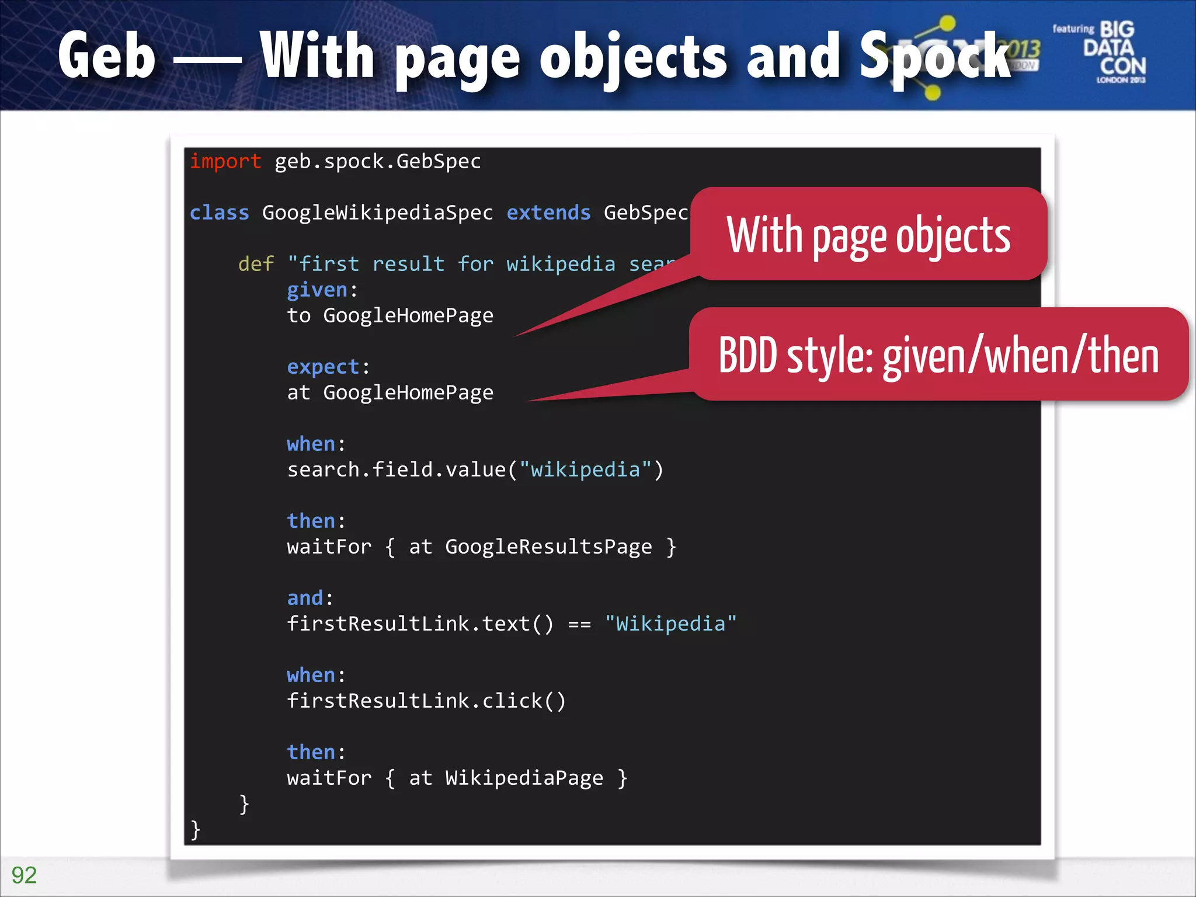The width and height of the screenshot is (1196, 897).
Task: Click the 'when:' label above firstResultLink.click
Action: pyautogui.click(x=316, y=675)
